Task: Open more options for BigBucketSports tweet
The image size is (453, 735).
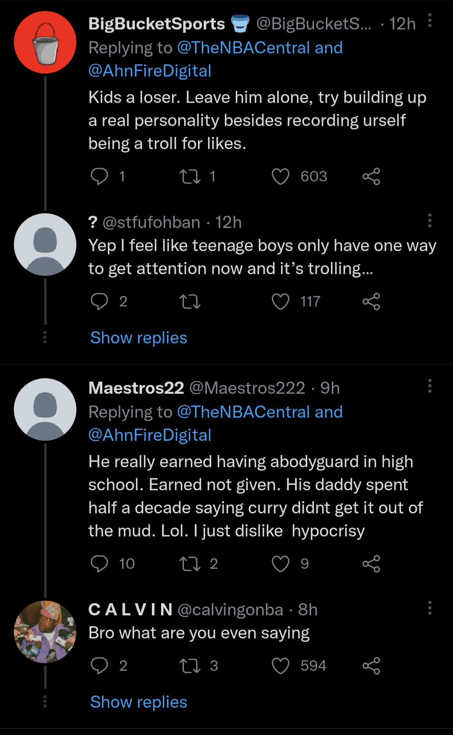Action: (x=430, y=21)
